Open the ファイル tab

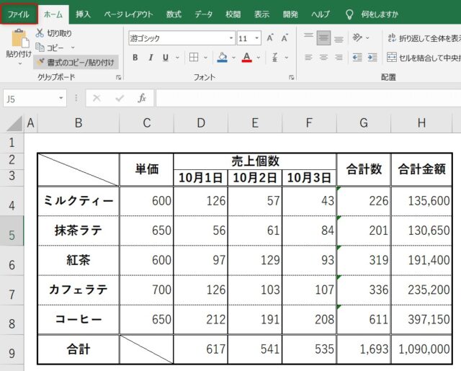pyautogui.click(x=19, y=14)
